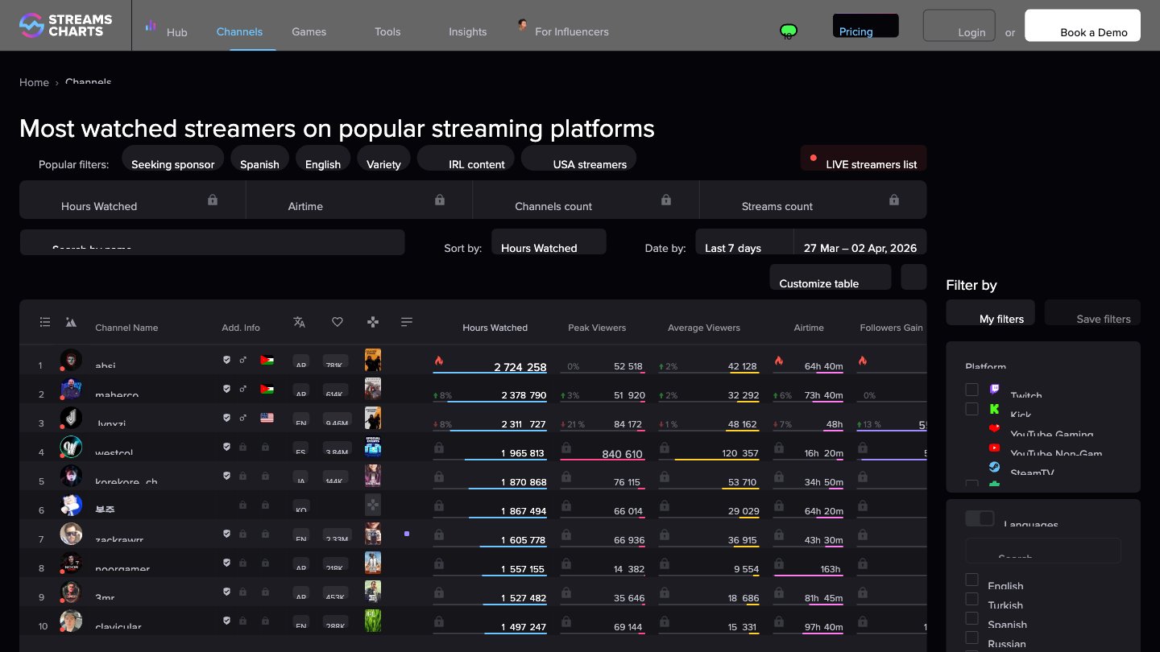Click the Kick platform icon in filters
The width and height of the screenshot is (1160, 652).
click(x=995, y=409)
